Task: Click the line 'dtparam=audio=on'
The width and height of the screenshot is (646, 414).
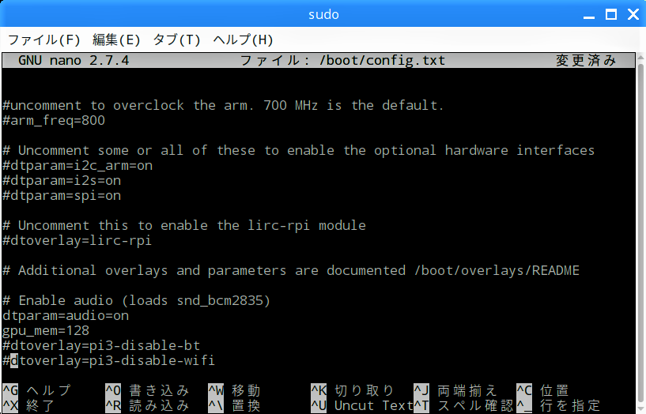Action: pos(66,316)
